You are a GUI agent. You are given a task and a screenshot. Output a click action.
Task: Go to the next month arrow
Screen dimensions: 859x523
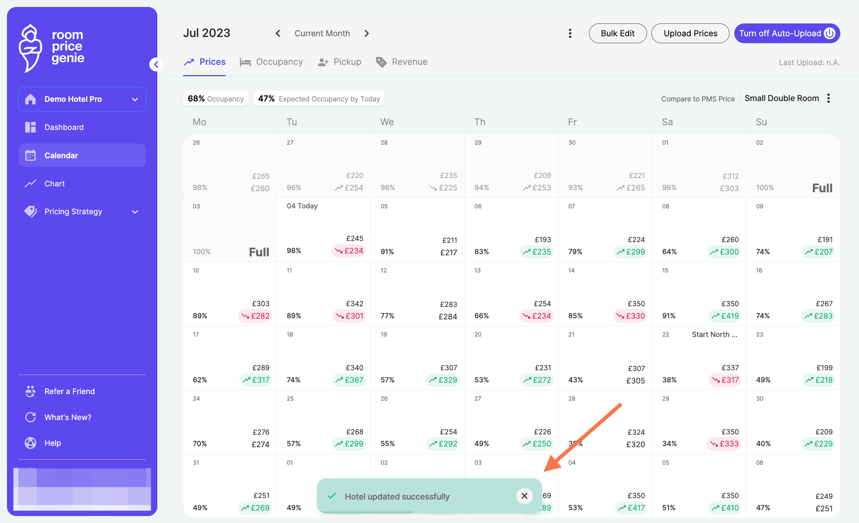point(366,33)
